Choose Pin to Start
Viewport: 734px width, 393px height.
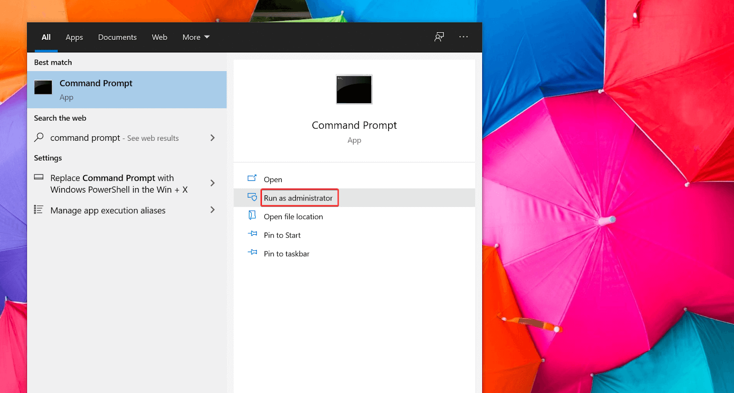354,235
